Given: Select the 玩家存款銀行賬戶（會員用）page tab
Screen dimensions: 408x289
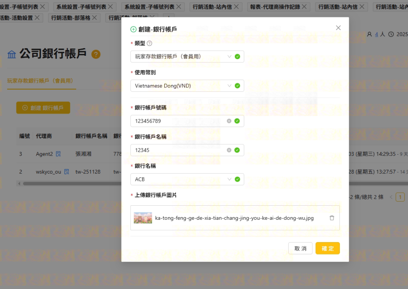Looking at the screenshot, I should (40, 81).
